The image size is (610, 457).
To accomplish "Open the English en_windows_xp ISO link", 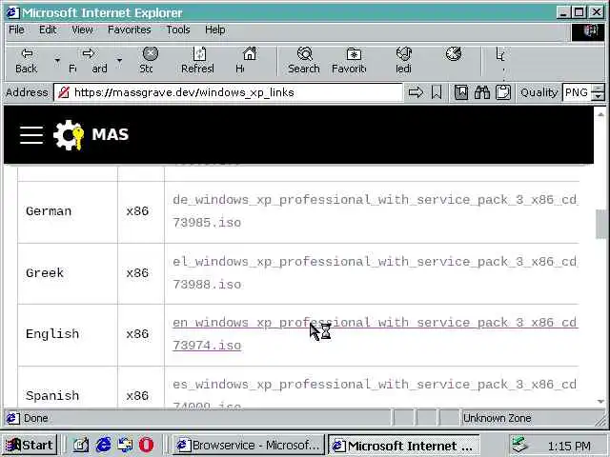I will coord(375,334).
